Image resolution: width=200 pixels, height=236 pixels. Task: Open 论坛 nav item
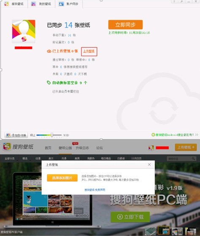[x=100, y=148]
